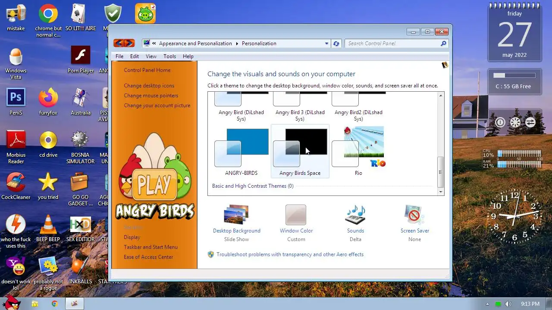Open the 'SEX EDITOR' HxD icon

tap(81, 229)
